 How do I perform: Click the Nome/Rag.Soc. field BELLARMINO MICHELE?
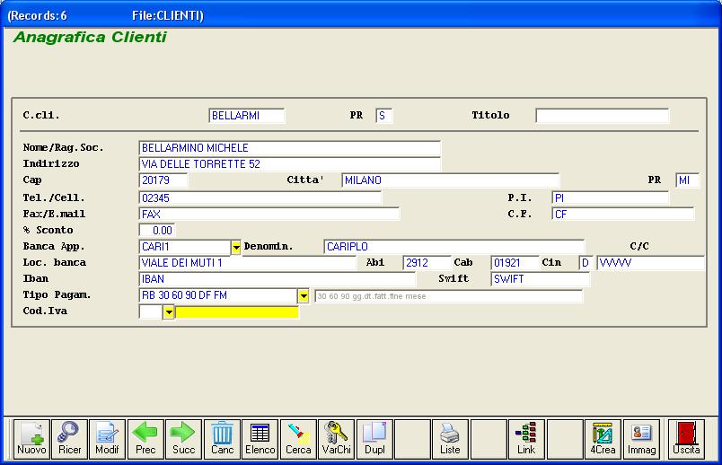[290, 148]
